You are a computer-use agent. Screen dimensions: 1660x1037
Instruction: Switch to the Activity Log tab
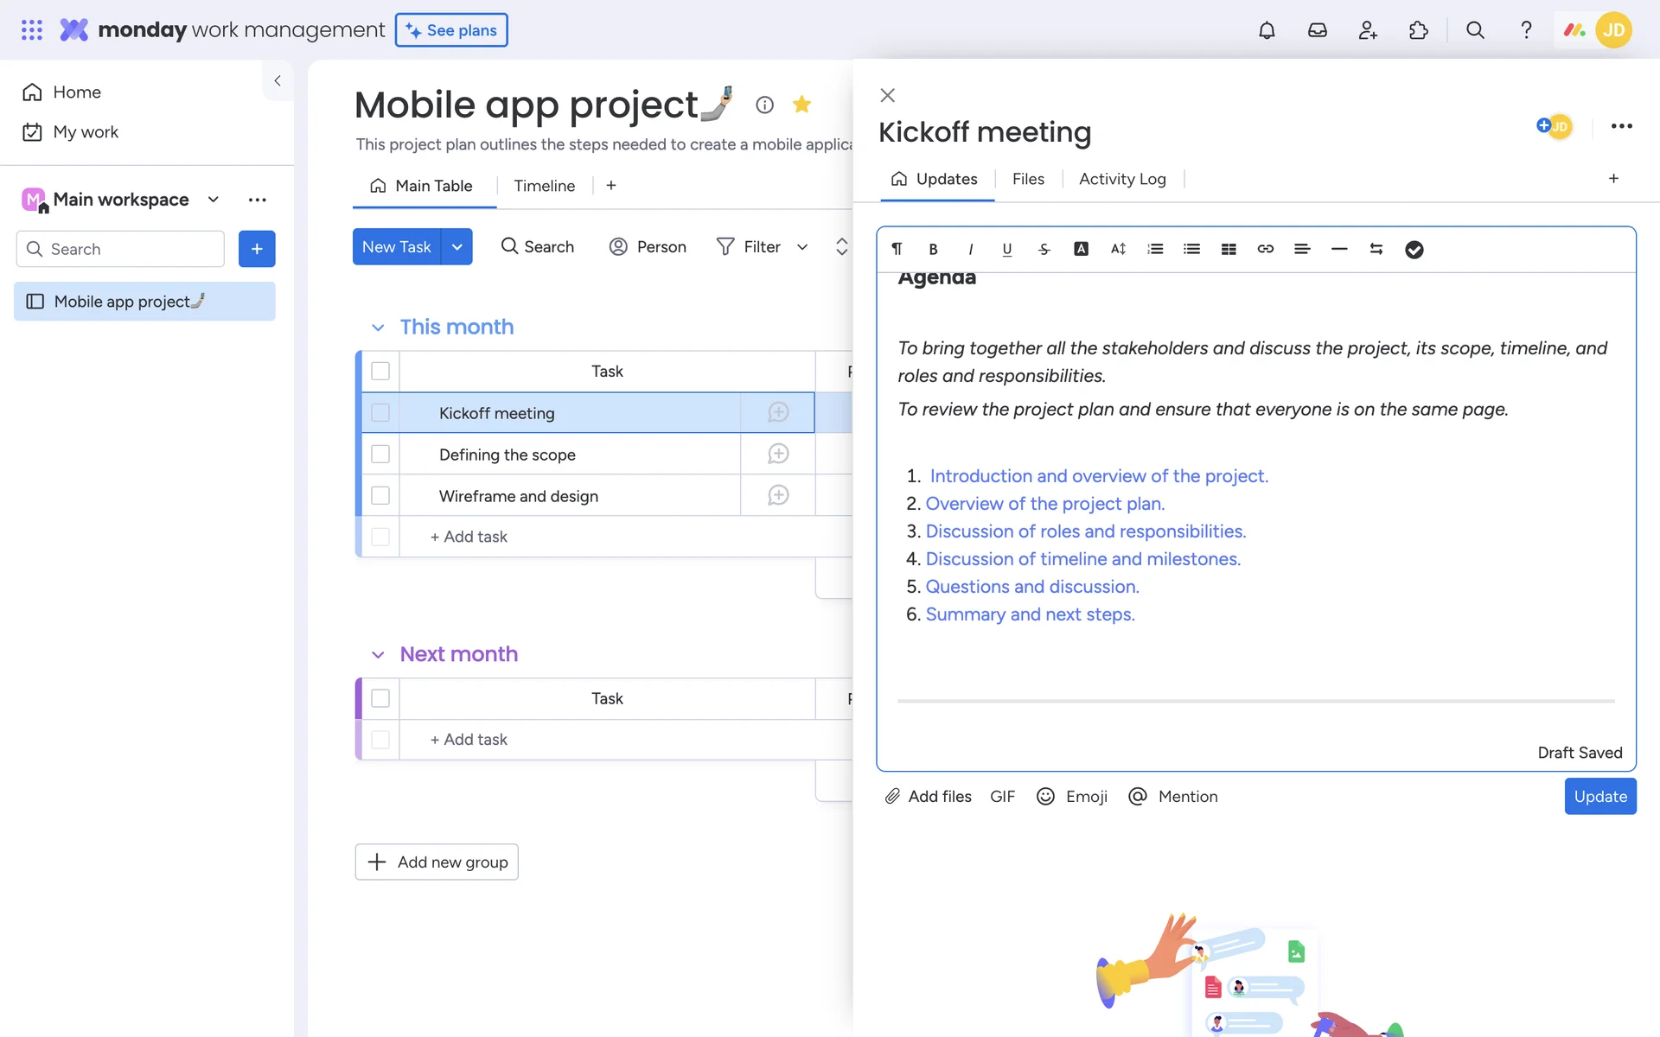coord(1122,179)
